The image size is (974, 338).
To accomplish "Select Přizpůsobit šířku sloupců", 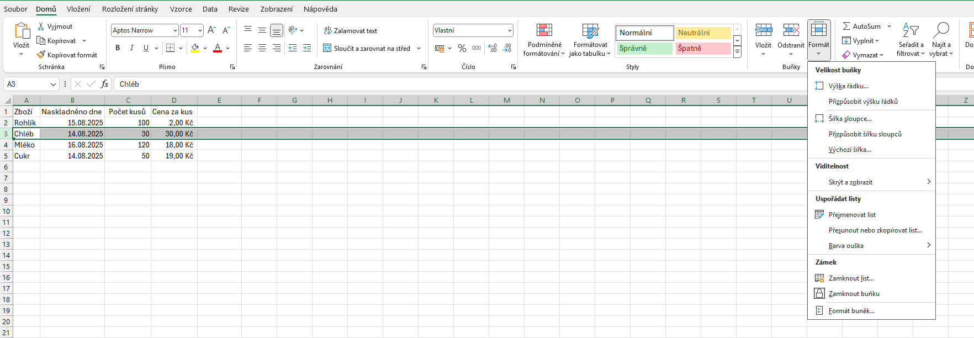I will point(871,134).
